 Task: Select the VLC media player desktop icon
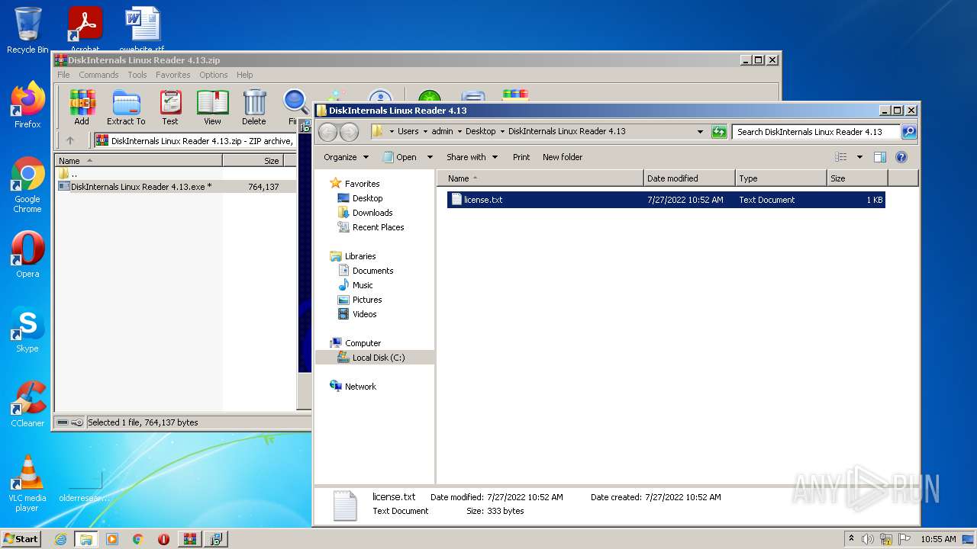(27, 483)
